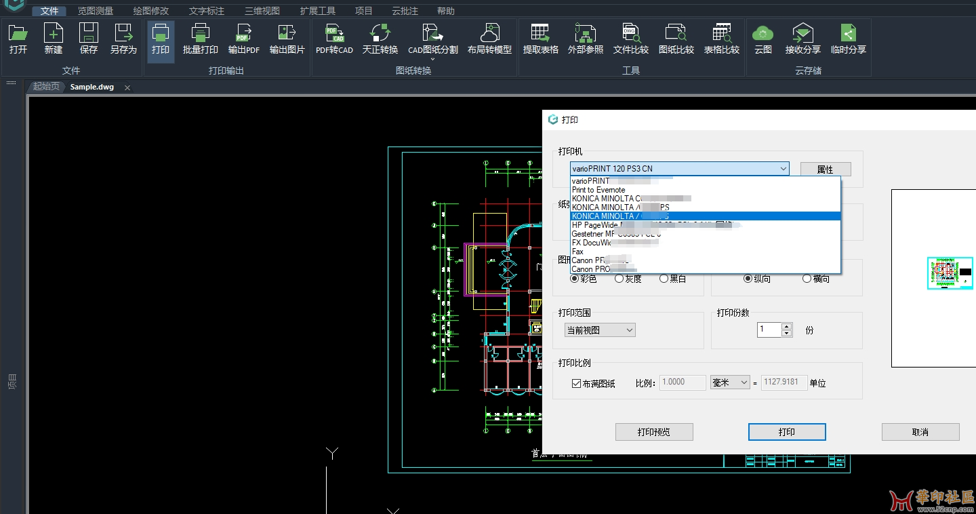Click the 打印 (Print) ribbon icon

coord(161,33)
